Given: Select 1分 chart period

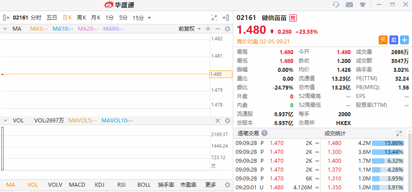Looking at the screenshot, I should pos(110,18).
